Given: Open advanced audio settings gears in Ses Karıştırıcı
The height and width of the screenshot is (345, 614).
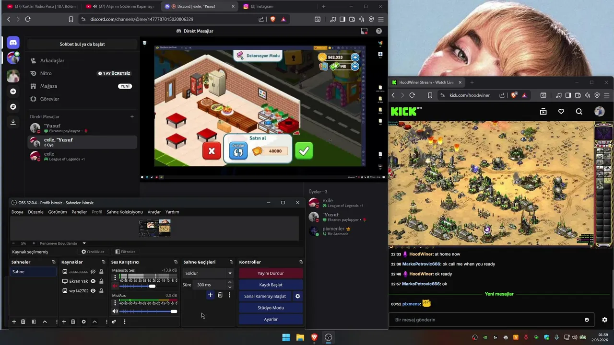Looking at the screenshot, I should point(114,322).
